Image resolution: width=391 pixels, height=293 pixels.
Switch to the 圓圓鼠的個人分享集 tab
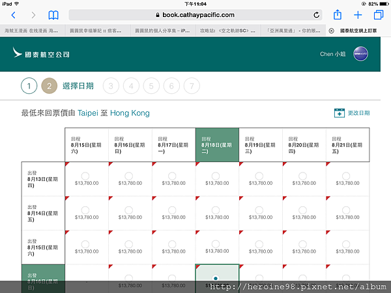point(163,31)
